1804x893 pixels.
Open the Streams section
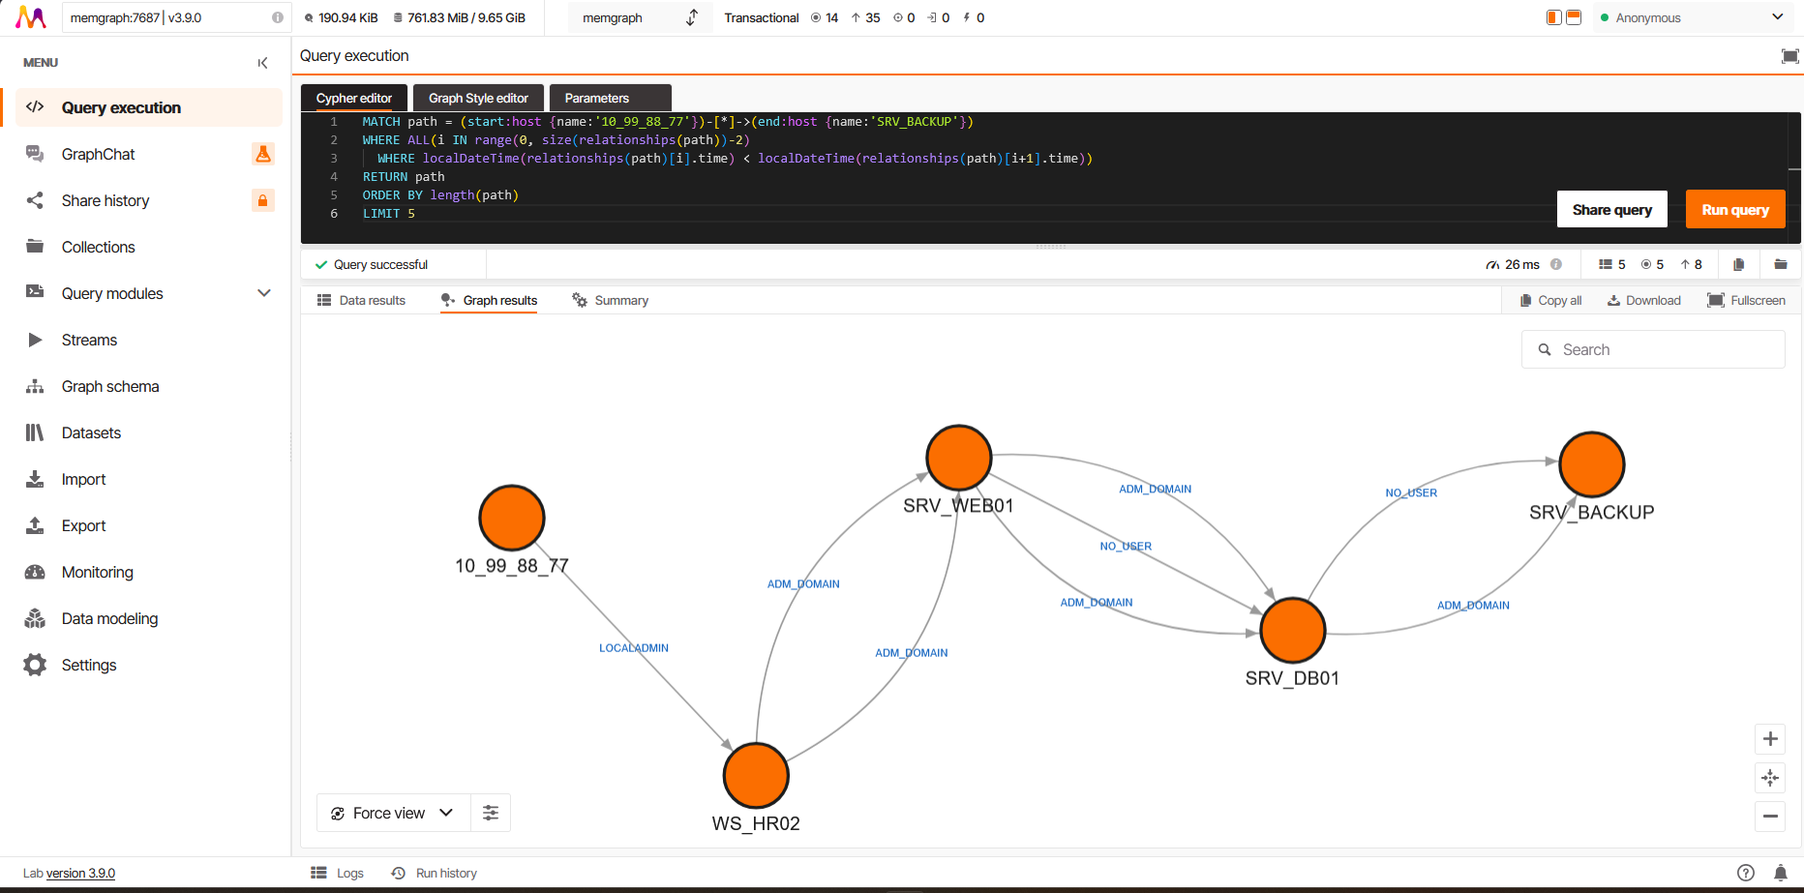[x=89, y=340]
